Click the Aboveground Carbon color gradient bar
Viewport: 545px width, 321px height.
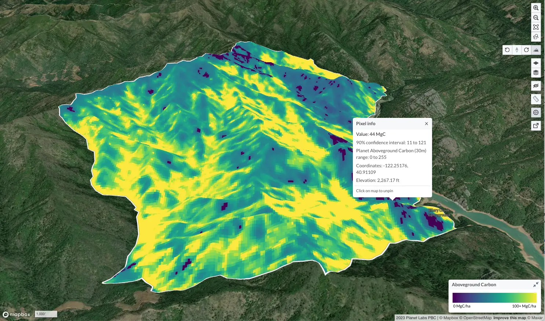494,297
